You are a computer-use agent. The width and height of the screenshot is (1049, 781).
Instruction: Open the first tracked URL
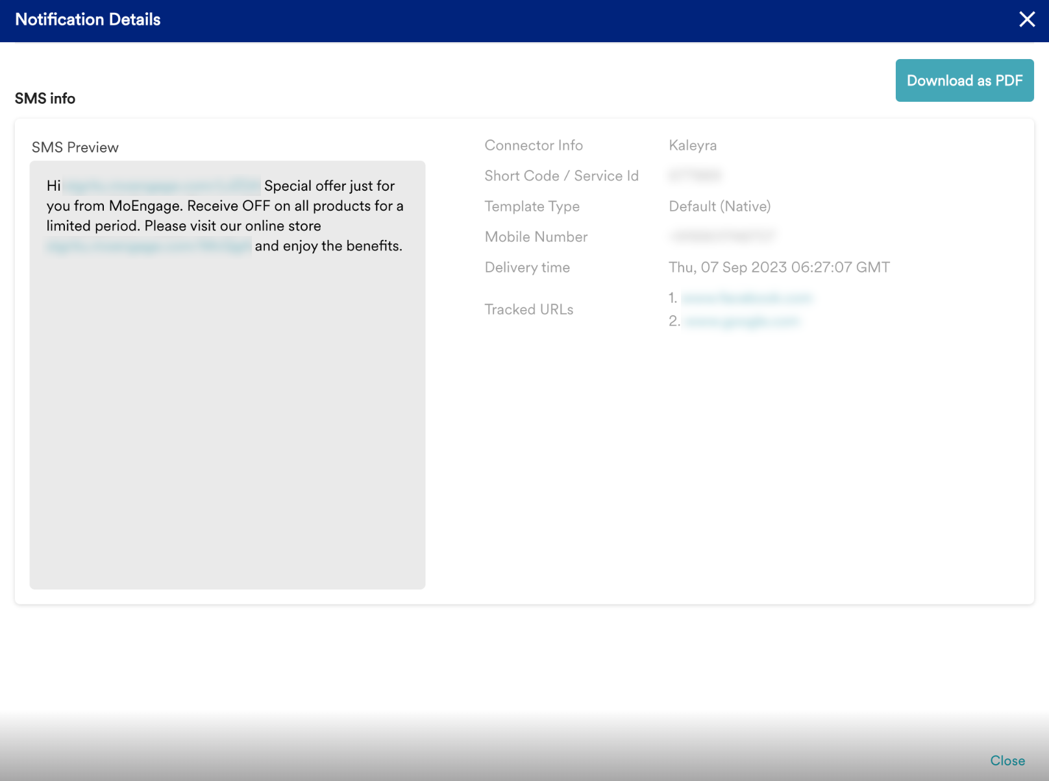pos(747,298)
